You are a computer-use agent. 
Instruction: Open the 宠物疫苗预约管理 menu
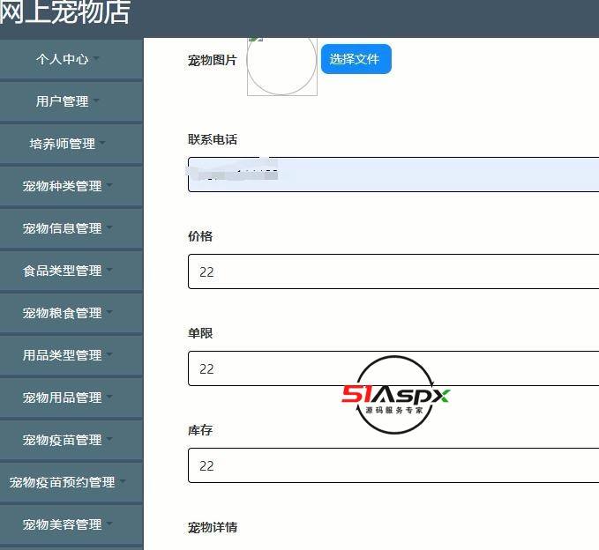[x=71, y=483]
